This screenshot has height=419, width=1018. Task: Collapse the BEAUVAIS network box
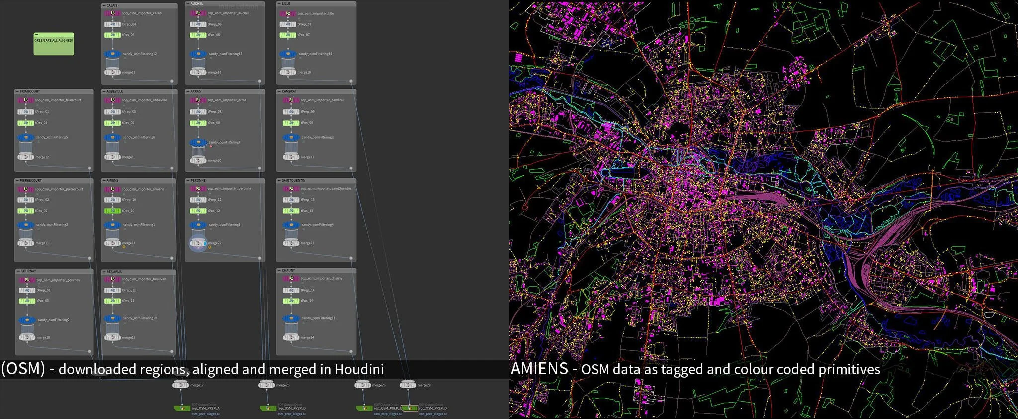click(x=104, y=272)
